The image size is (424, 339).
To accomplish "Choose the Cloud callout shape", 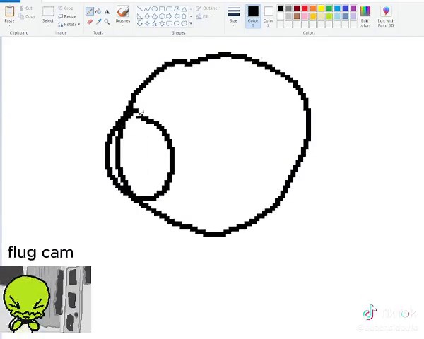I will 184,23.
